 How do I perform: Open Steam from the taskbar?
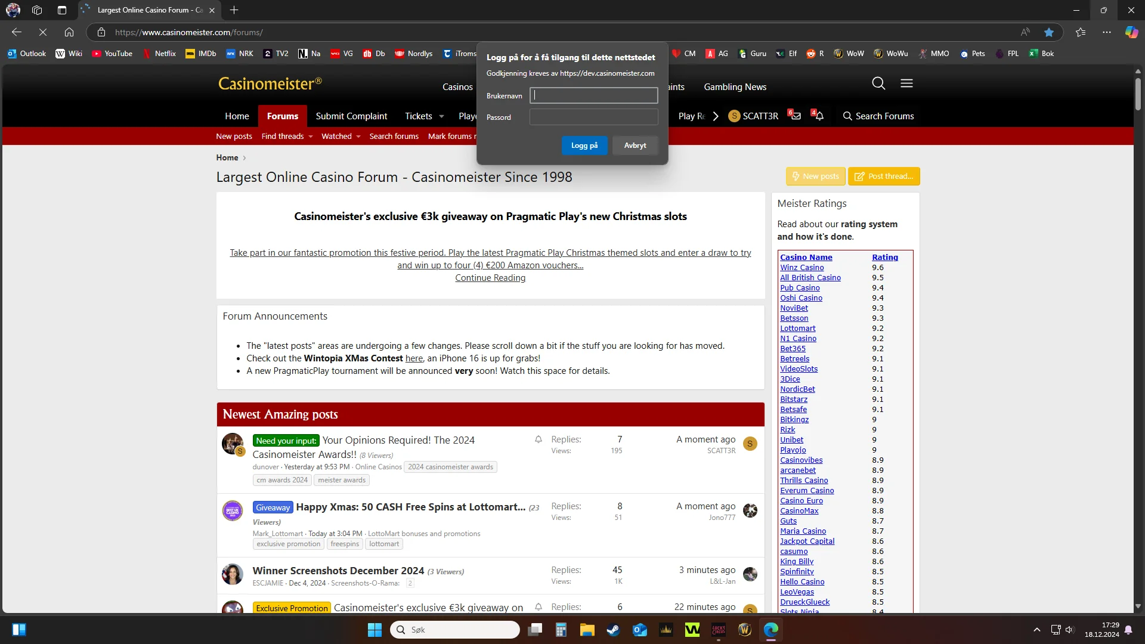coord(613,630)
